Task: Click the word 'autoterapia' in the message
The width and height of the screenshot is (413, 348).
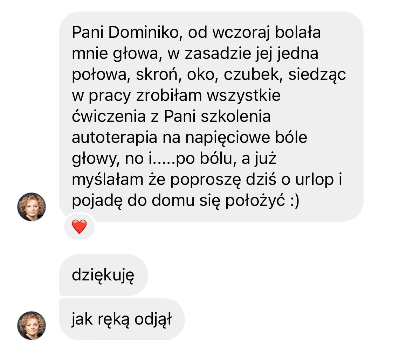Action: coord(115,138)
